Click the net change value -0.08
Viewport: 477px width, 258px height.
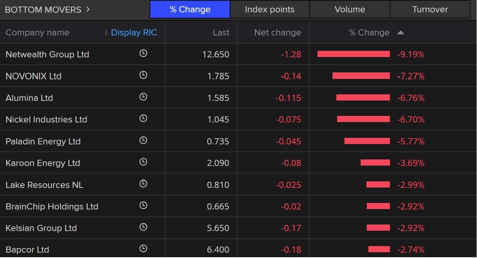click(291, 163)
